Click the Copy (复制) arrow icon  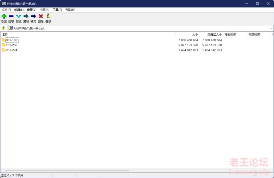[x=26, y=16]
